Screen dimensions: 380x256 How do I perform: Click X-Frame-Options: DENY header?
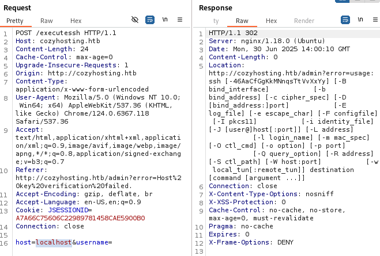click(251, 242)
